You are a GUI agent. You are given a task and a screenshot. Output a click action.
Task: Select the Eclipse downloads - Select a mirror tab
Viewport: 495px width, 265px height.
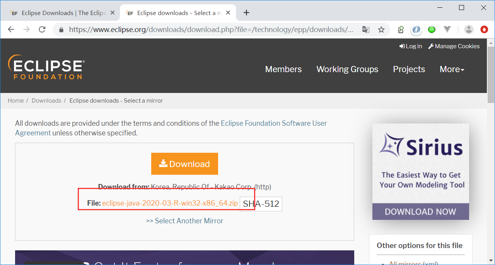tap(179, 13)
